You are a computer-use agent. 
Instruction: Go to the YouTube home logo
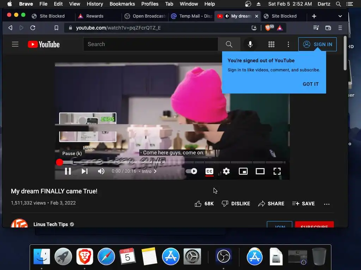(x=43, y=44)
